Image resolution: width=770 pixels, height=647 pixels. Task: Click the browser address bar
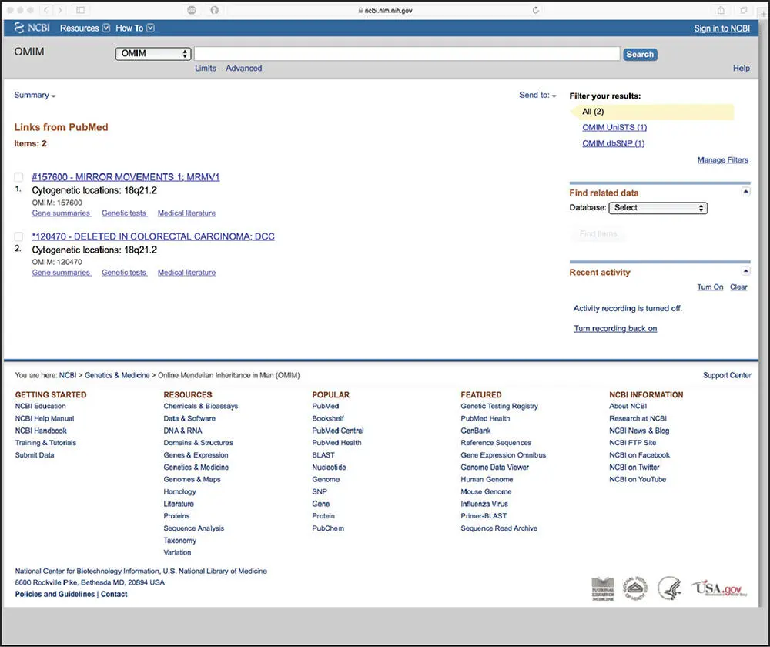(x=386, y=10)
